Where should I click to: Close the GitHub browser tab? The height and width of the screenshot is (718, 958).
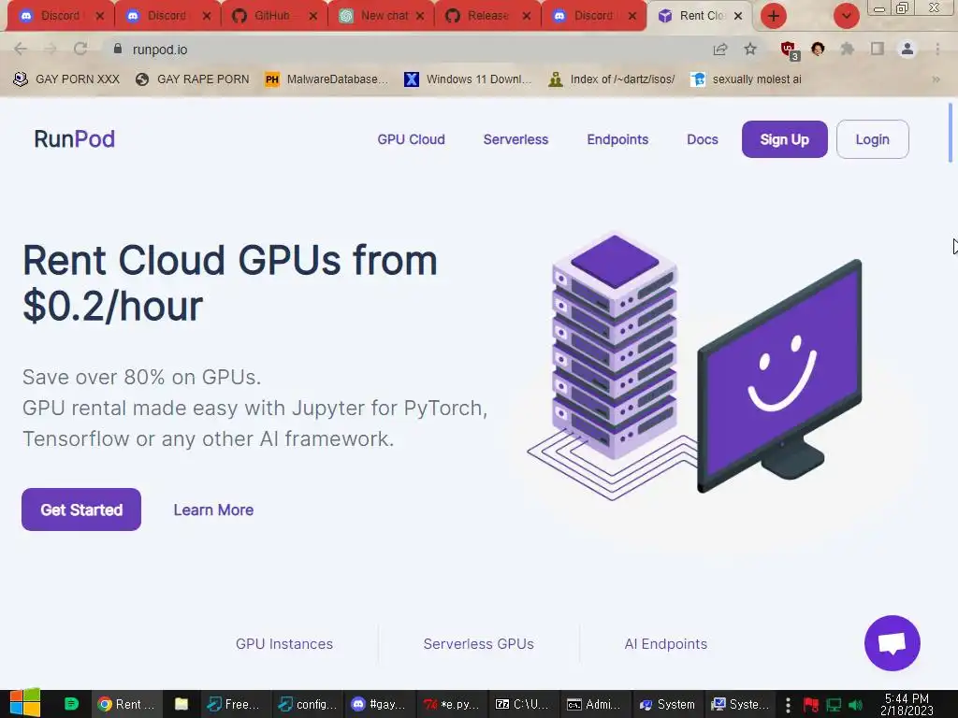[x=312, y=16]
